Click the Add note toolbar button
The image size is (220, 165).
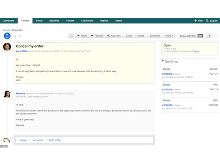tap(114, 36)
